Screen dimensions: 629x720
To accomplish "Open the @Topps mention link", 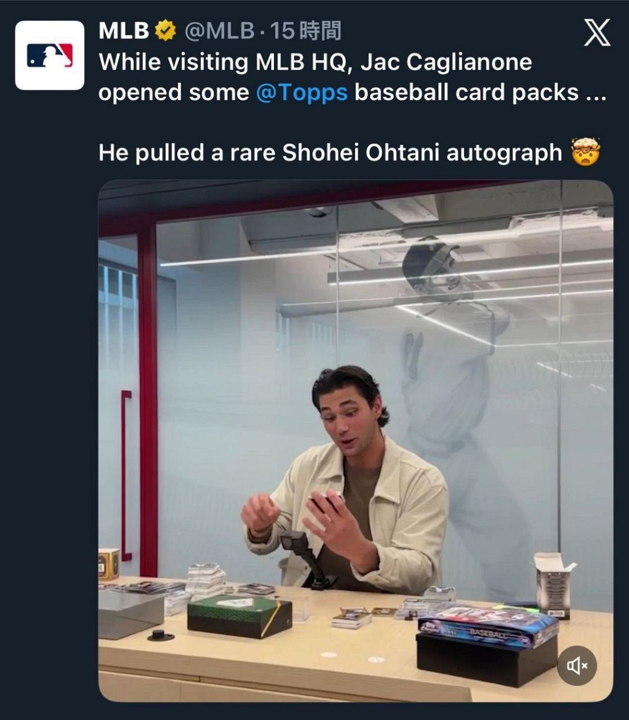I will 302,92.
